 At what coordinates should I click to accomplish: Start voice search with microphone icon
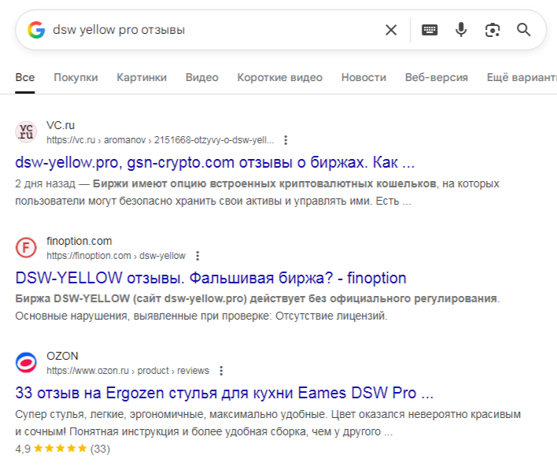tap(461, 30)
